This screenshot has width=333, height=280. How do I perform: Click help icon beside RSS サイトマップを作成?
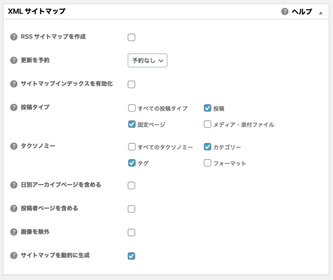[x=14, y=37]
